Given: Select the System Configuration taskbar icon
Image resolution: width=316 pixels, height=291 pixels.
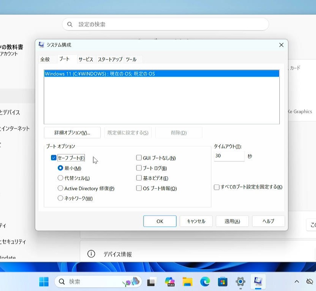Looking at the screenshot, I should coord(258,281).
